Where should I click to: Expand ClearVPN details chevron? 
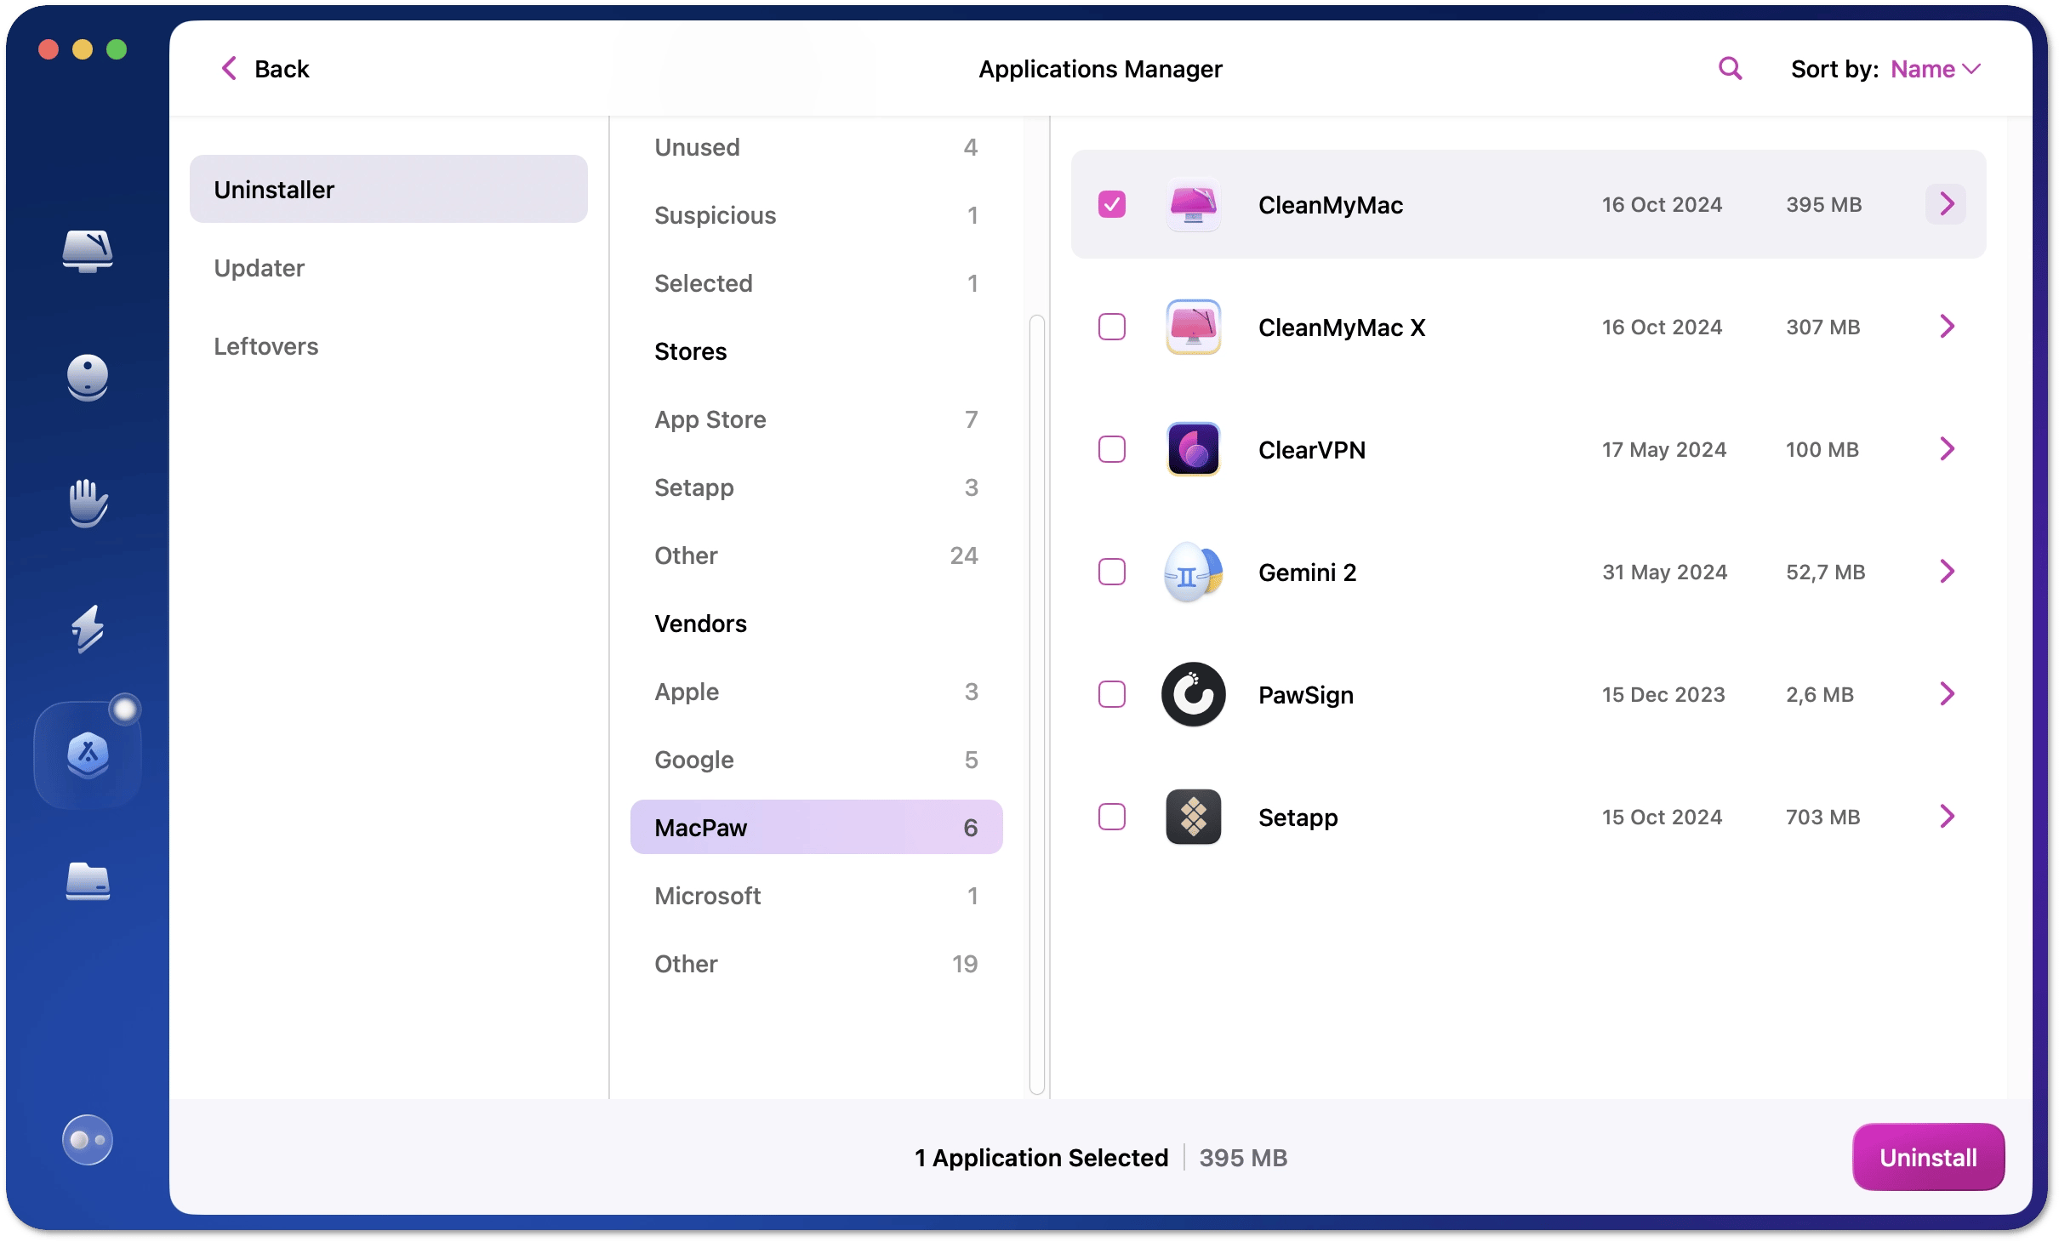(1946, 449)
